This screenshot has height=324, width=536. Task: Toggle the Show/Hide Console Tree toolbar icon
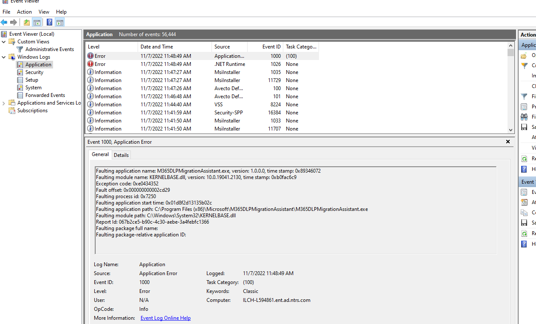click(x=37, y=22)
